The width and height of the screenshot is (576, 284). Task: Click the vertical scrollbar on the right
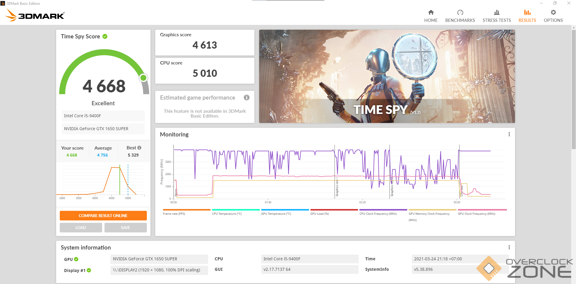(x=573, y=90)
